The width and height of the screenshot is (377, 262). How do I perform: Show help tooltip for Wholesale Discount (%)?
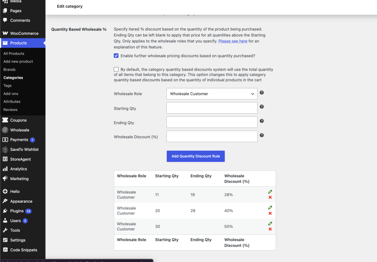pyautogui.click(x=262, y=135)
